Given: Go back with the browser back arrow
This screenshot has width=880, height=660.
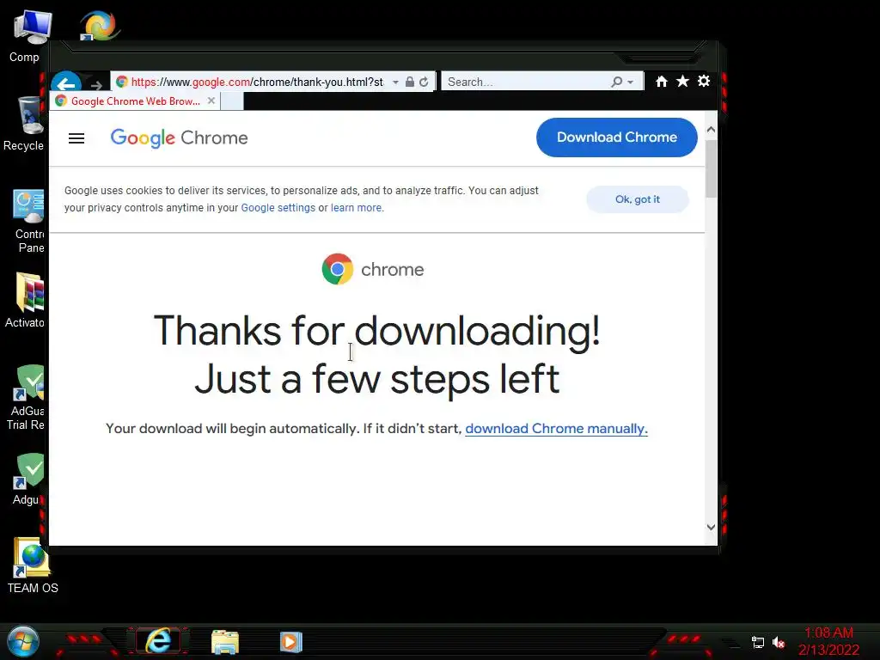Looking at the screenshot, I should tap(66, 83).
